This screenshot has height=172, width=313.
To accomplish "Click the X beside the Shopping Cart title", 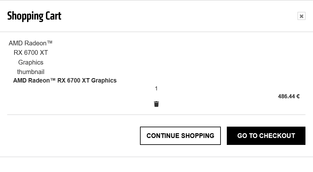I will 301,16.
